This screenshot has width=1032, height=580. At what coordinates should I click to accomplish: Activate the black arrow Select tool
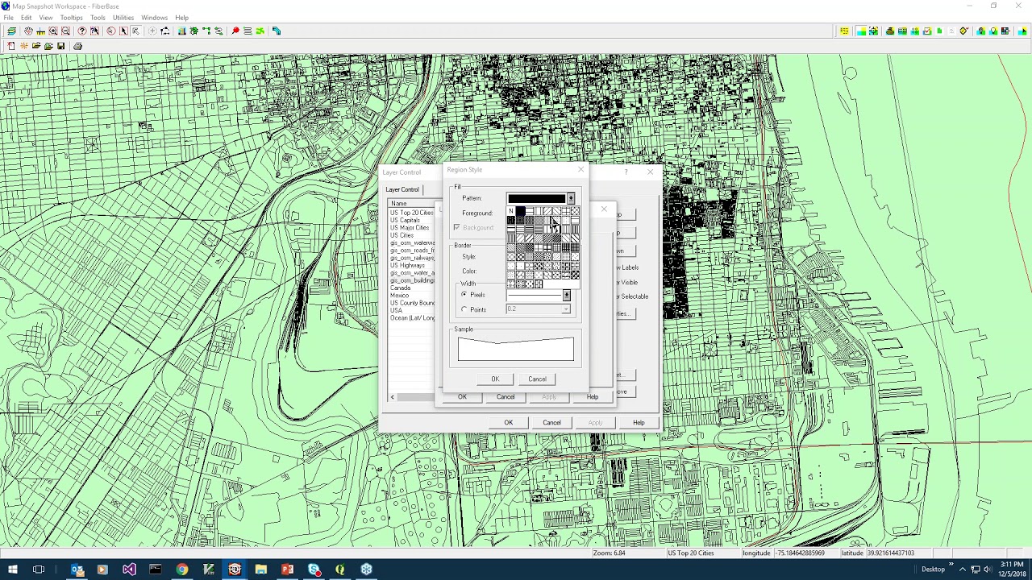tap(123, 31)
